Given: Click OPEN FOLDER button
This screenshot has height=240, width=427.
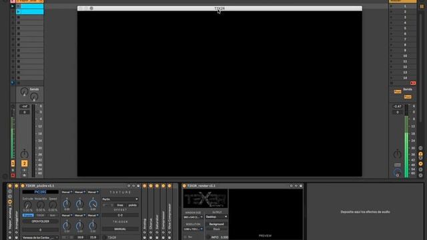Looking at the screenshot, I should (40, 221).
